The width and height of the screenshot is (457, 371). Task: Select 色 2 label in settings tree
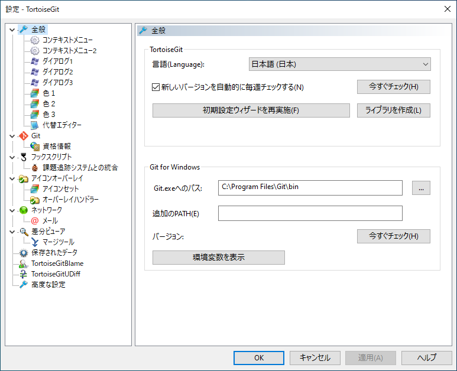(x=49, y=104)
